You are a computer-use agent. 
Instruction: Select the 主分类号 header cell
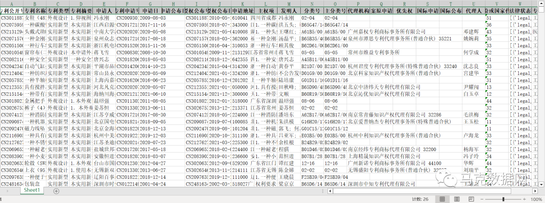[x=335, y=11]
